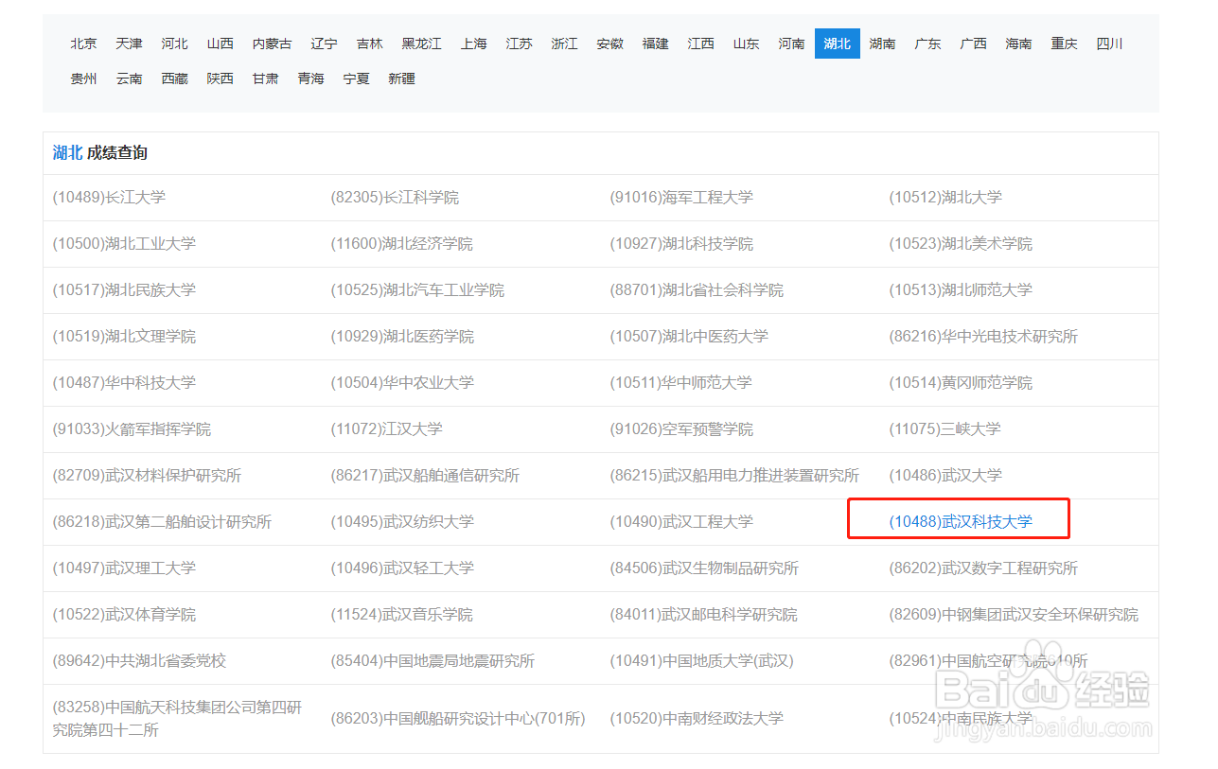Viewport: 1218px width, 769px height.
Task: Click (10500)湖北工业大学 link
Action: pos(124,244)
